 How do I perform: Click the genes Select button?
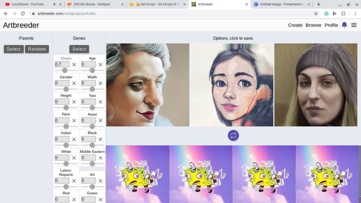[x=79, y=49]
